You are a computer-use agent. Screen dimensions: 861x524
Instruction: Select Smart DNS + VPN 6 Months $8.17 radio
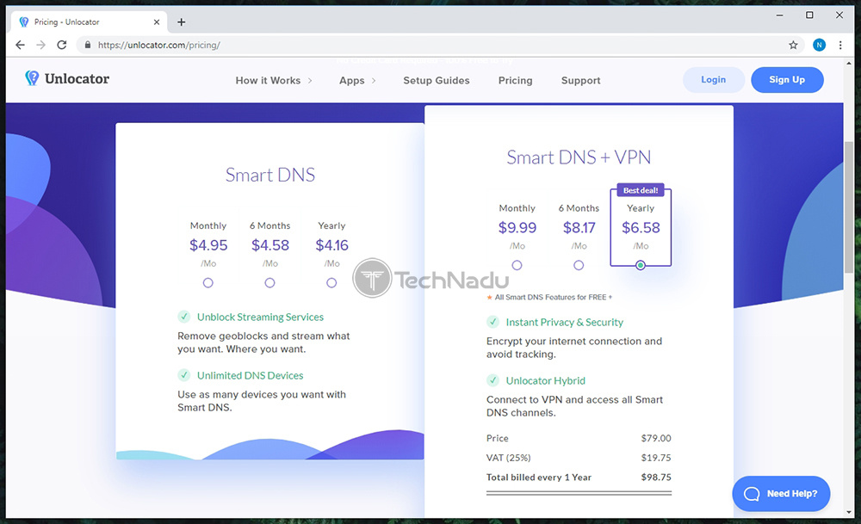579,265
